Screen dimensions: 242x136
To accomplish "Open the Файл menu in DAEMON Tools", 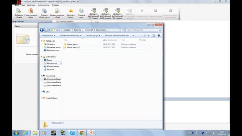I will (x=17, y=5).
